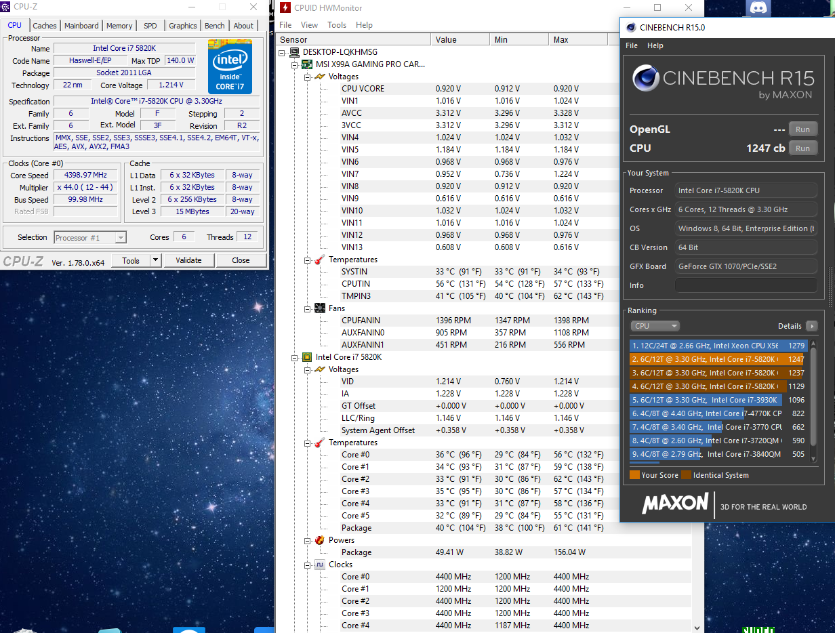Collapse the motherboard Temperatures node
835x633 pixels.
[x=306, y=260]
